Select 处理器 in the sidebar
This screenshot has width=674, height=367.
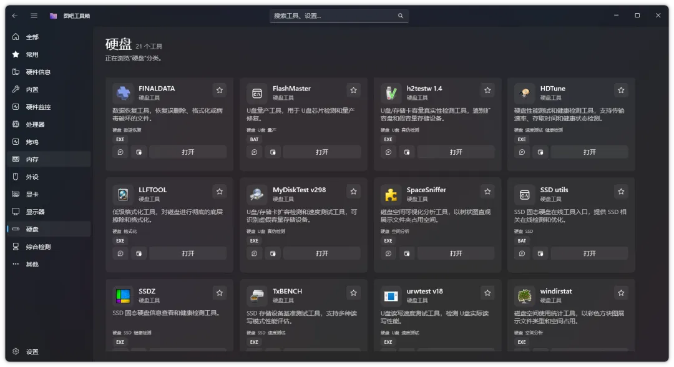click(49, 124)
